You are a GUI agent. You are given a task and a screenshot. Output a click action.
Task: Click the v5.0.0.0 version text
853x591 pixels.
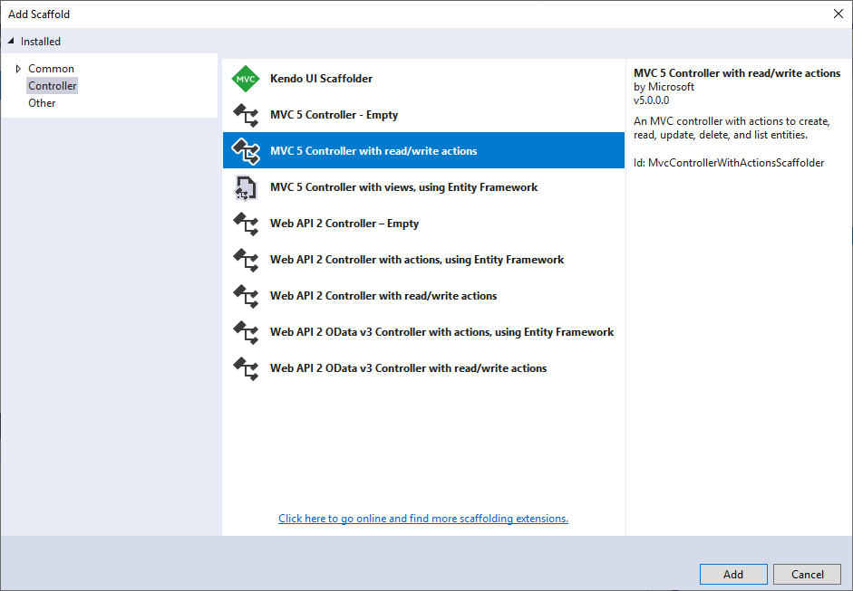(651, 100)
